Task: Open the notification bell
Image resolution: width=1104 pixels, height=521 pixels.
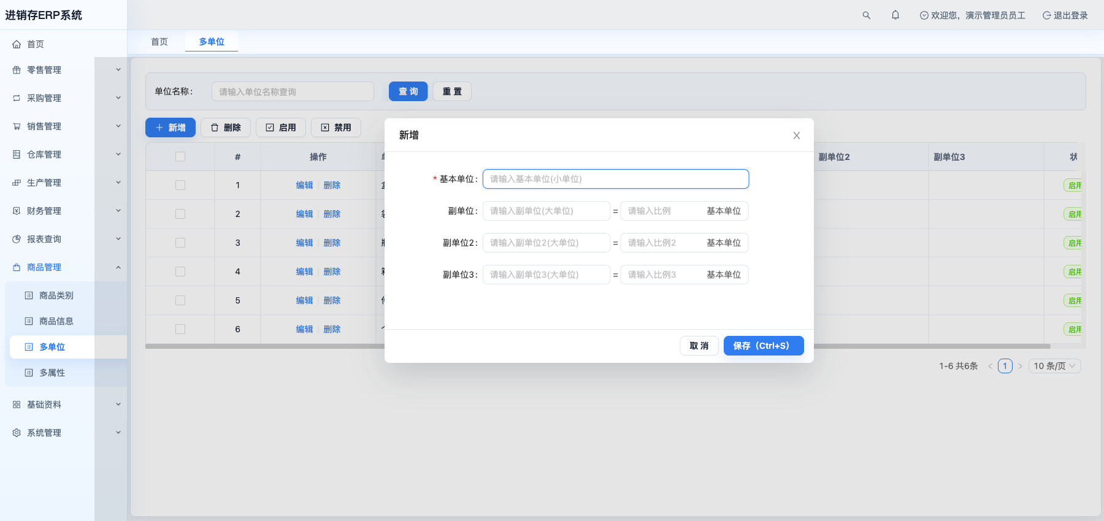Action: pos(895,15)
